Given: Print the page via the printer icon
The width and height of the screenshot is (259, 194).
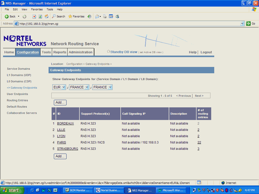Looking at the screenshot, I should tap(105, 16).
